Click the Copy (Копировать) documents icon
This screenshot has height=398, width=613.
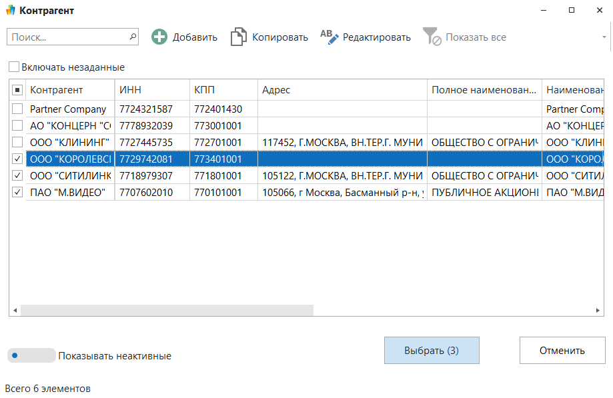coord(238,37)
